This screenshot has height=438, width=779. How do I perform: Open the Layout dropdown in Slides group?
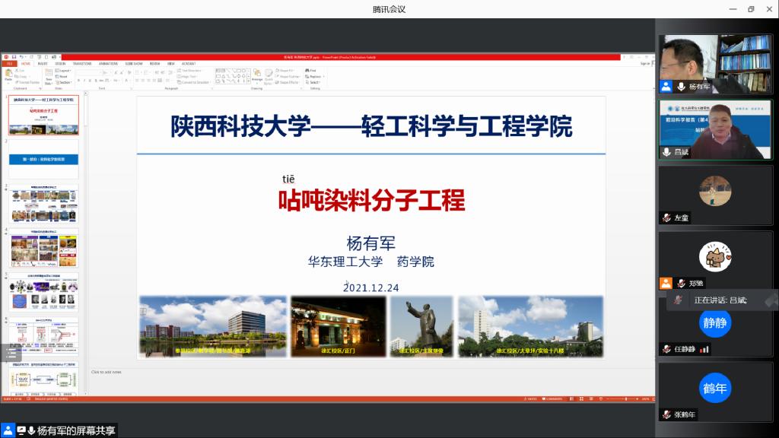point(64,70)
